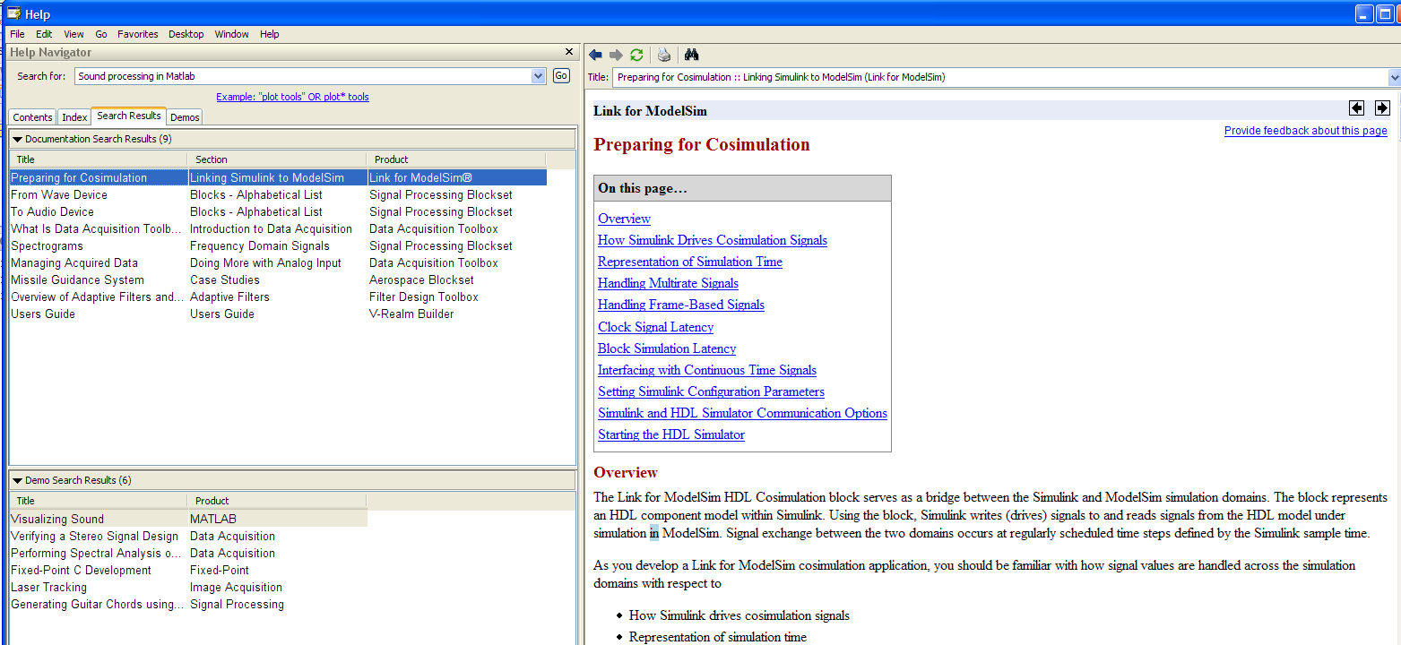Click the Help window icon in title bar
The image size is (1401, 645).
[13, 13]
